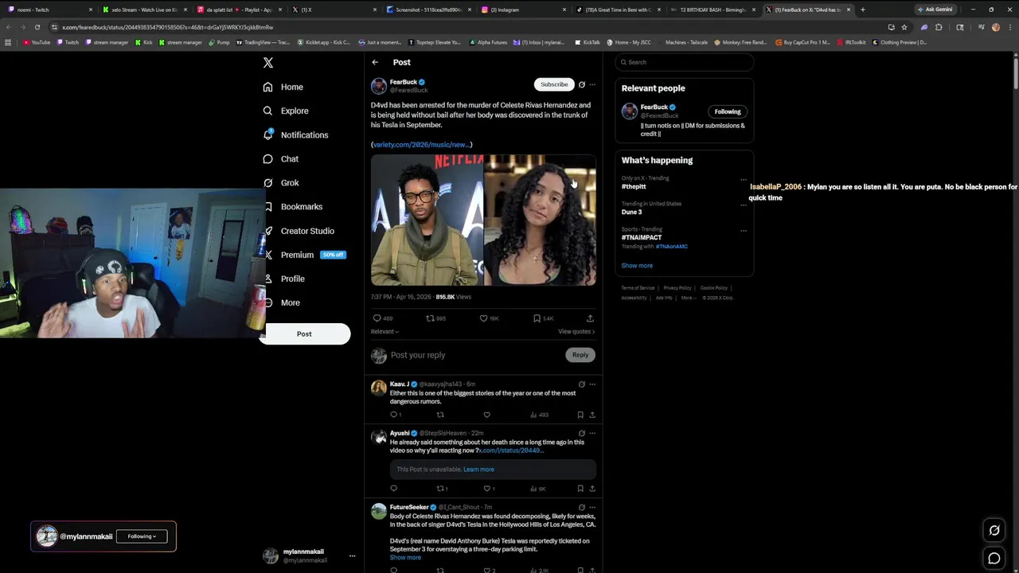Open Grok from the sidebar
This screenshot has height=573, width=1019.
coord(281,182)
